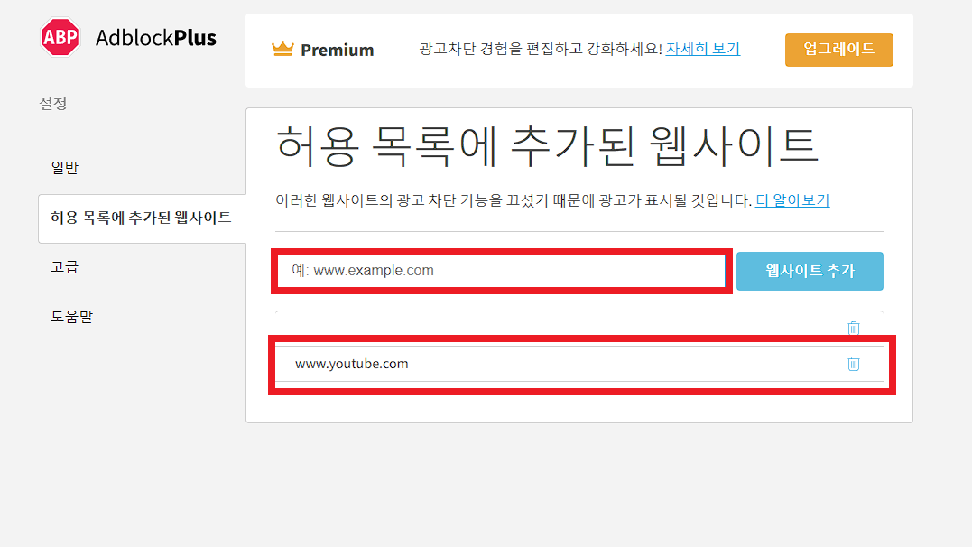Open the 일반 settings tab
Viewport: 972px width, 547px height.
click(64, 168)
